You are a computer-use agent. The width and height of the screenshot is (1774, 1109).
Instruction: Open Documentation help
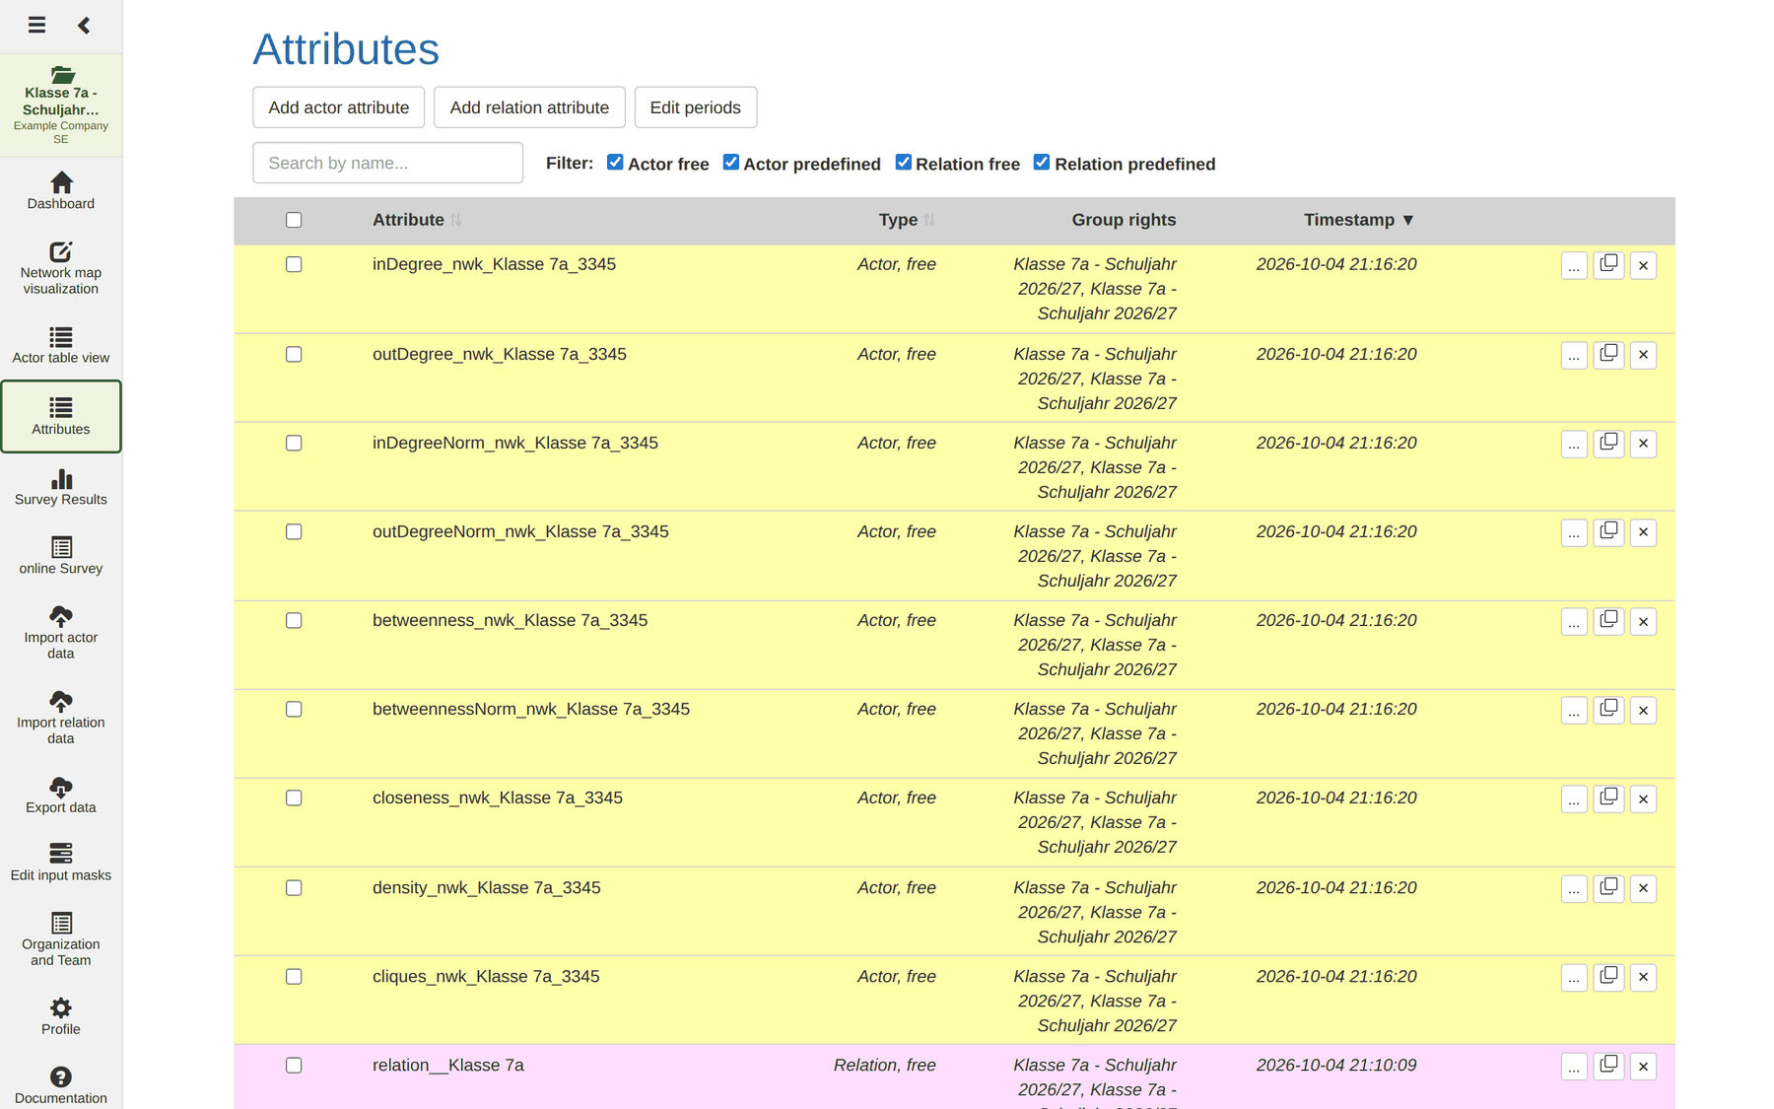coord(61,1085)
